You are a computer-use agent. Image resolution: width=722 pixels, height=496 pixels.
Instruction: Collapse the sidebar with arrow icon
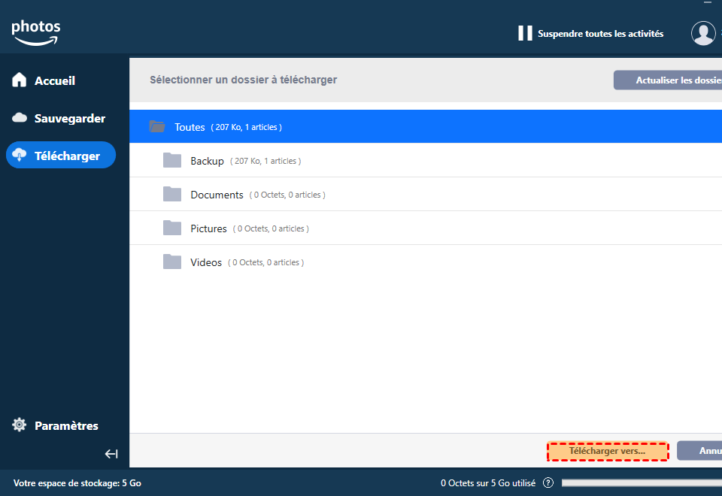coord(111,454)
